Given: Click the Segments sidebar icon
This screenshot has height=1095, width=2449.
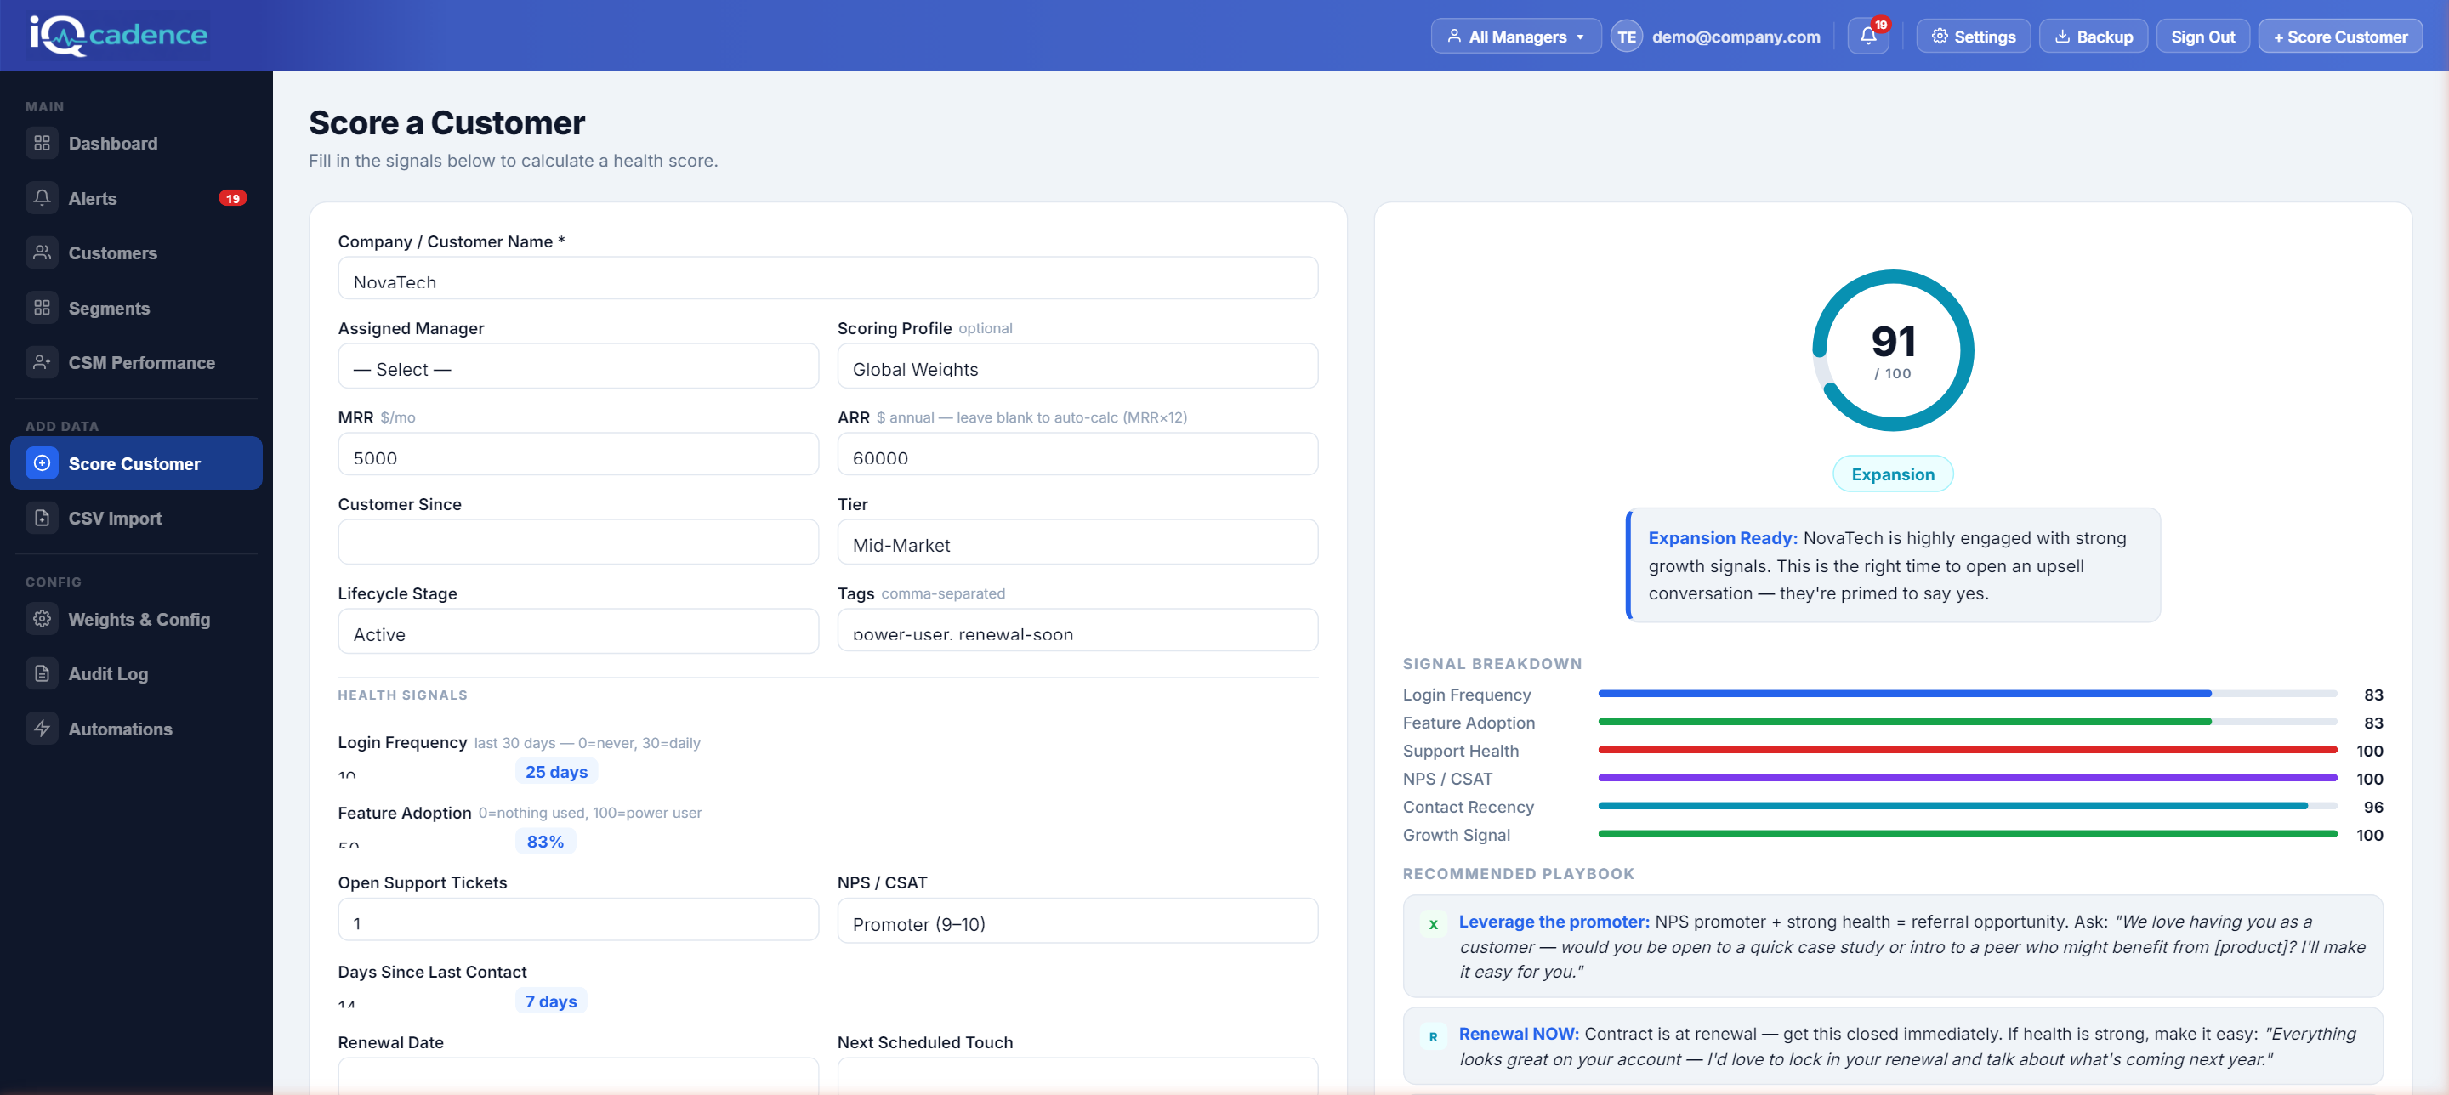Looking at the screenshot, I should pos(42,307).
